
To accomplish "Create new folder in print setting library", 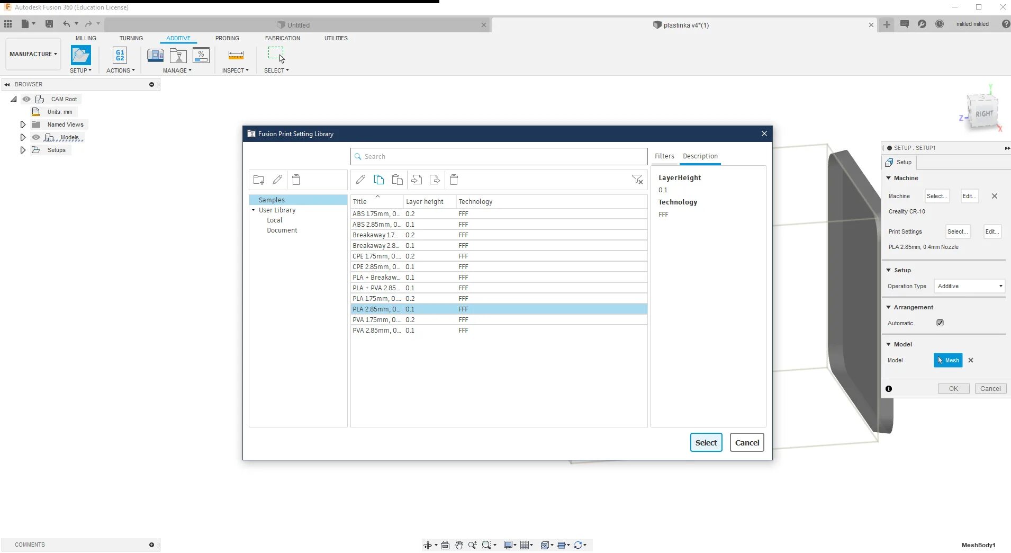I will pos(259,180).
